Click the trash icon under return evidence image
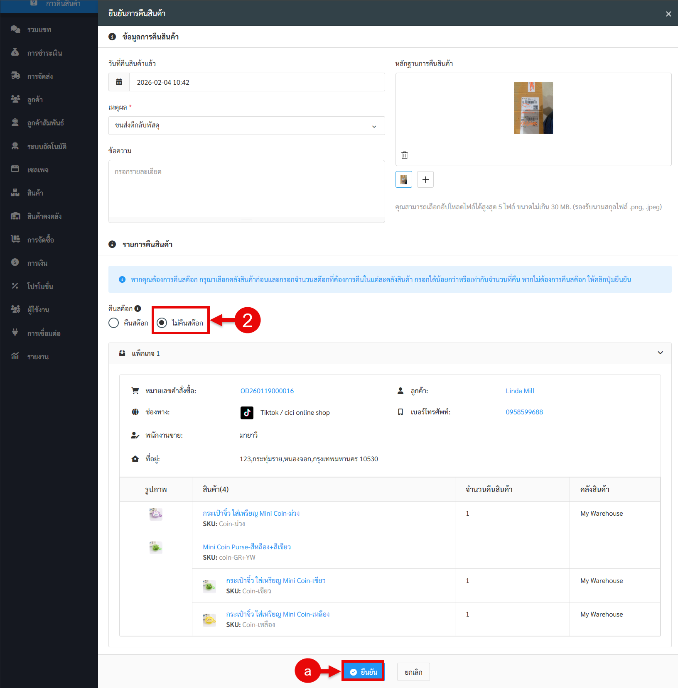The image size is (678, 688). pos(404,155)
